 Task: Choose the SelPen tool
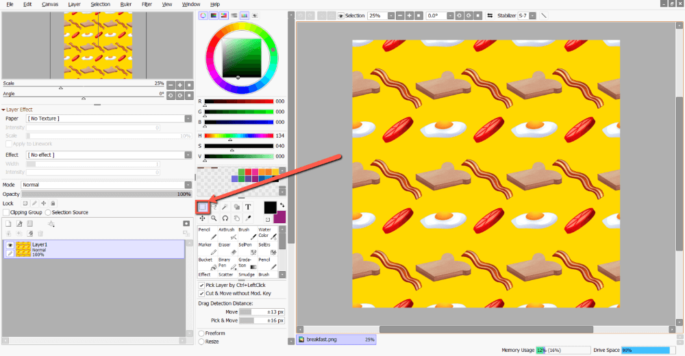click(x=247, y=249)
